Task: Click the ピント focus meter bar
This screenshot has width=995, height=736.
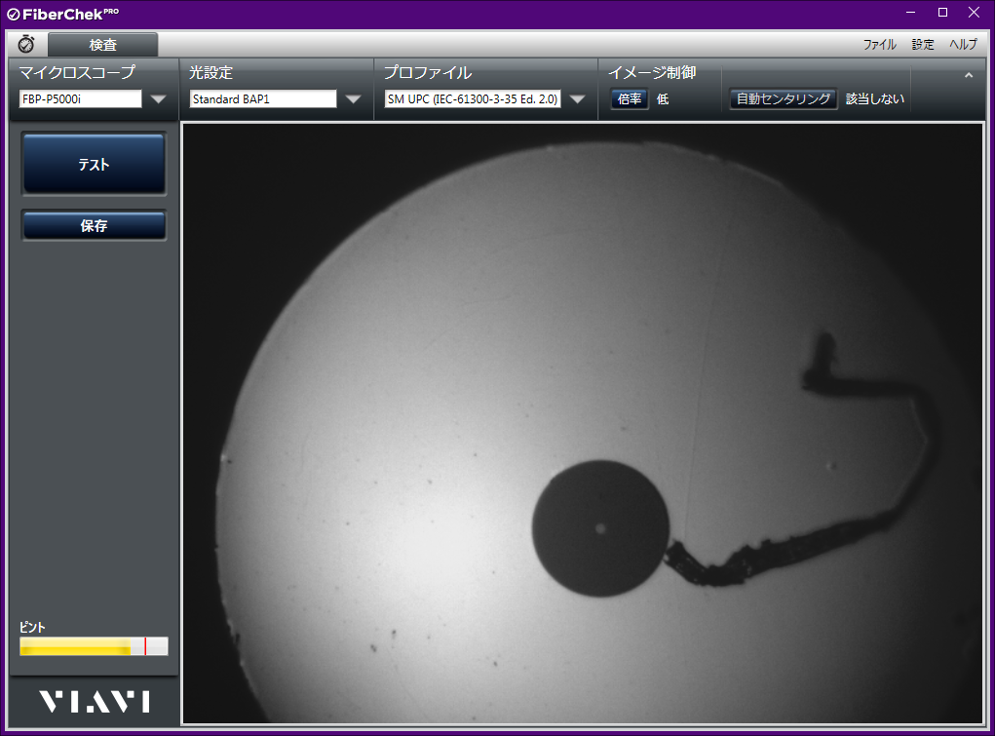Action: [94, 646]
